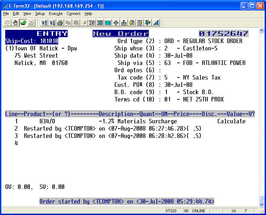Click Ship whse value 'Castleton-S'

200,48
